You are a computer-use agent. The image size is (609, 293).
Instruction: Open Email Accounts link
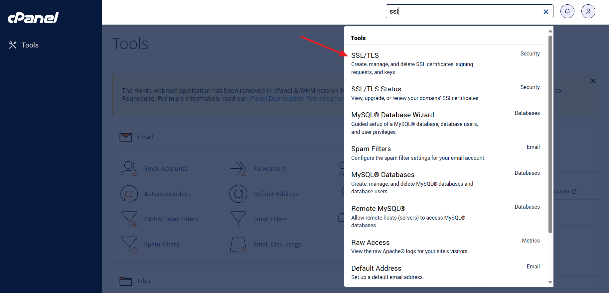tap(166, 169)
